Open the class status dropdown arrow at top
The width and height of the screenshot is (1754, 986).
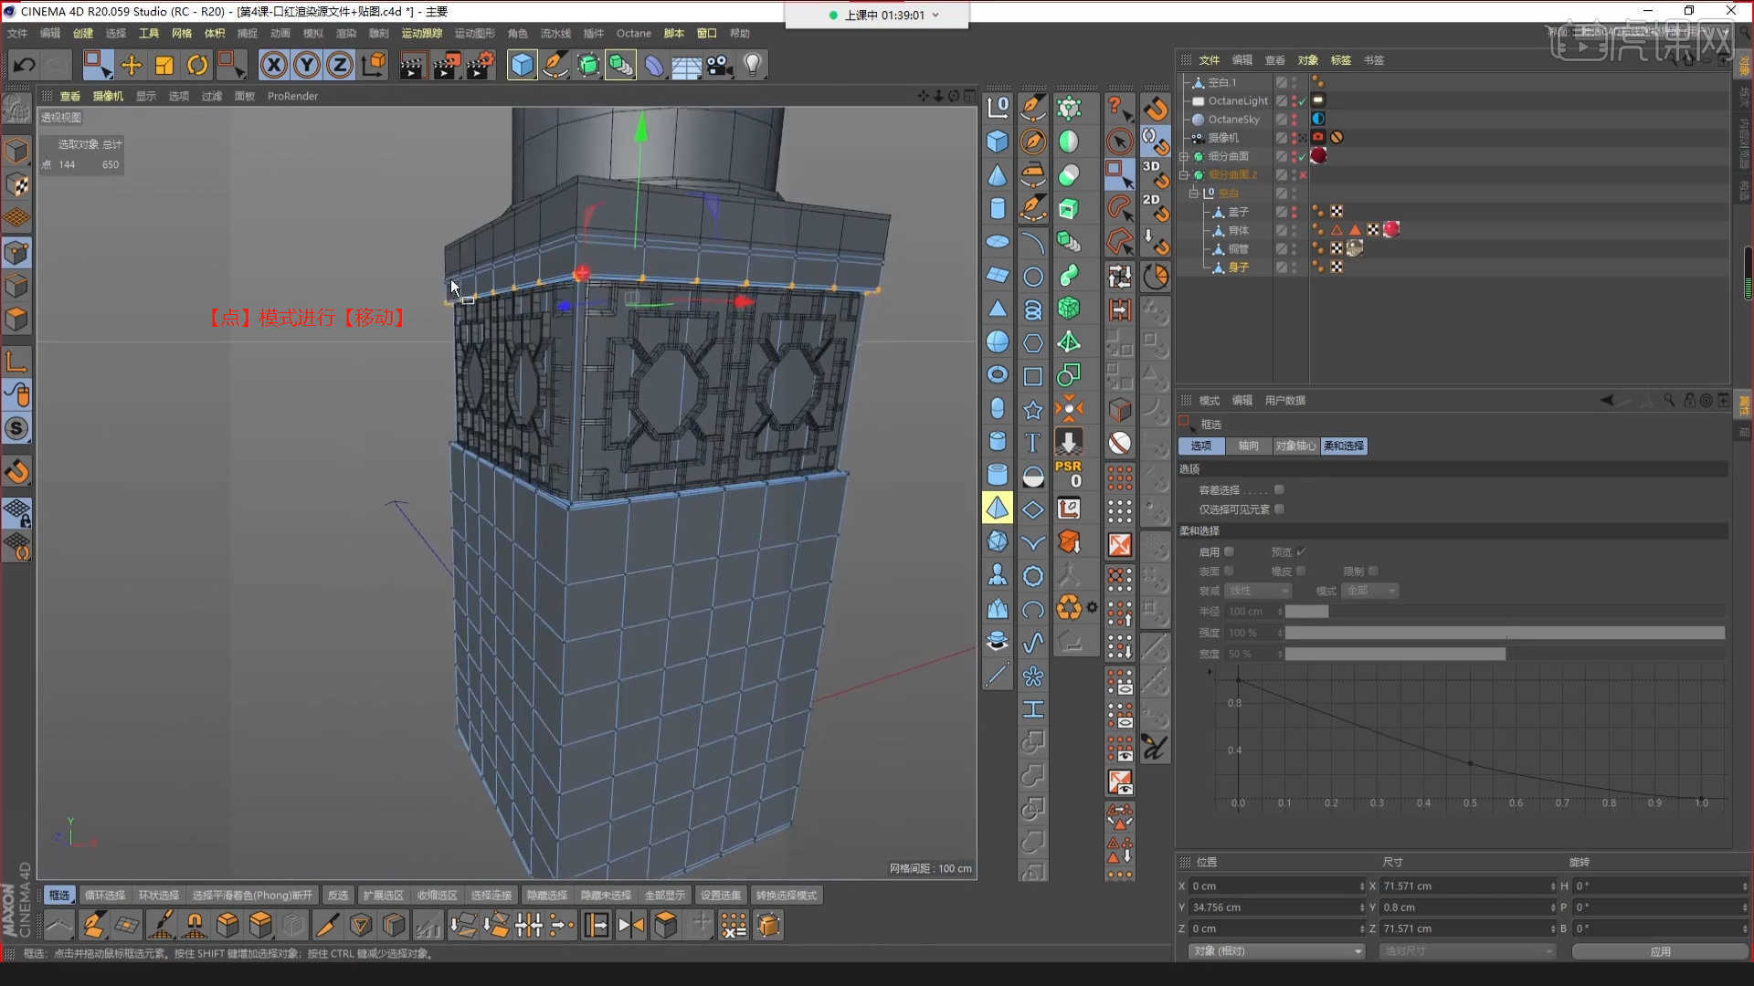[935, 15]
